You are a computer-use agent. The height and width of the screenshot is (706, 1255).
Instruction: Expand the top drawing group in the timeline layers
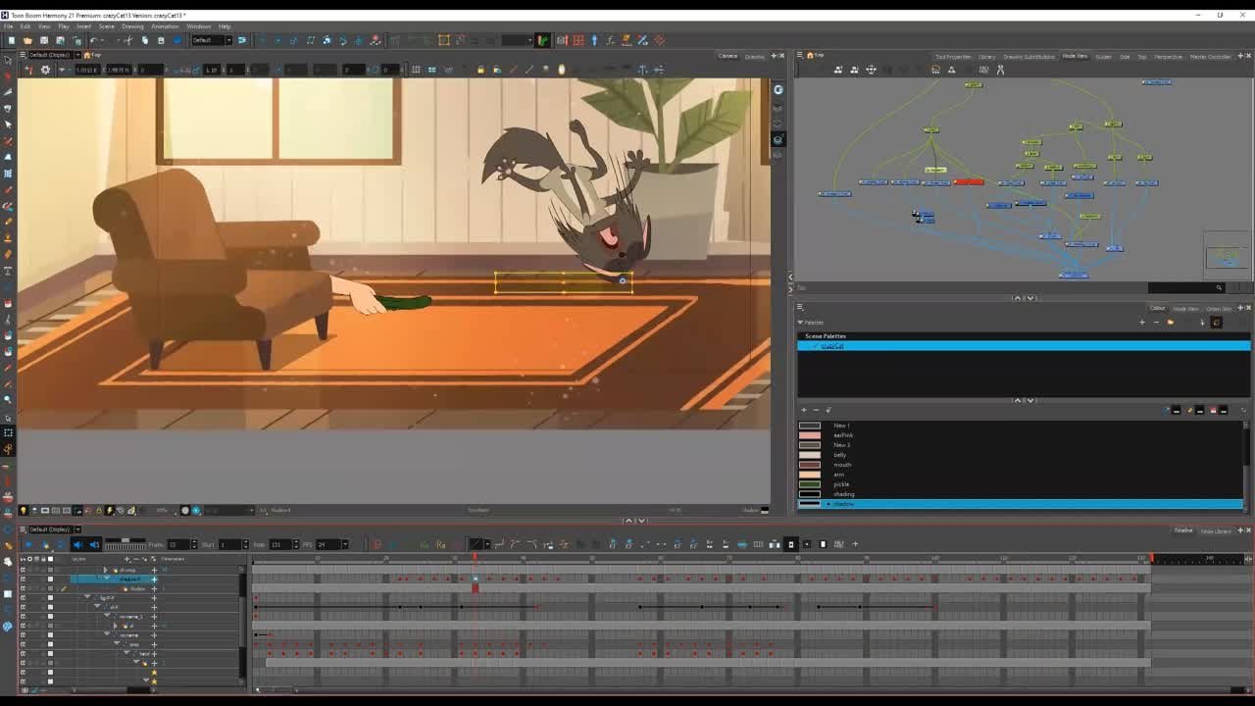coord(106,569)
